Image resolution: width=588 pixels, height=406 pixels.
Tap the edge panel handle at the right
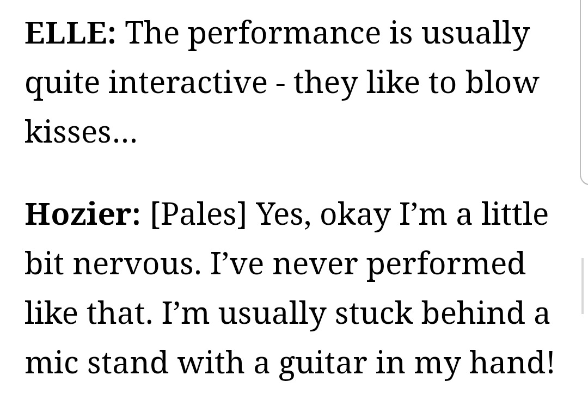(584, 92)
